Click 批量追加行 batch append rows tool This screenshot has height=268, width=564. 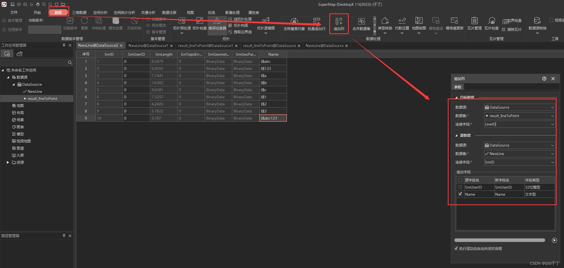316,24
